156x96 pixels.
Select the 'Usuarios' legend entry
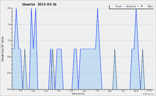(x=129, y=6)
